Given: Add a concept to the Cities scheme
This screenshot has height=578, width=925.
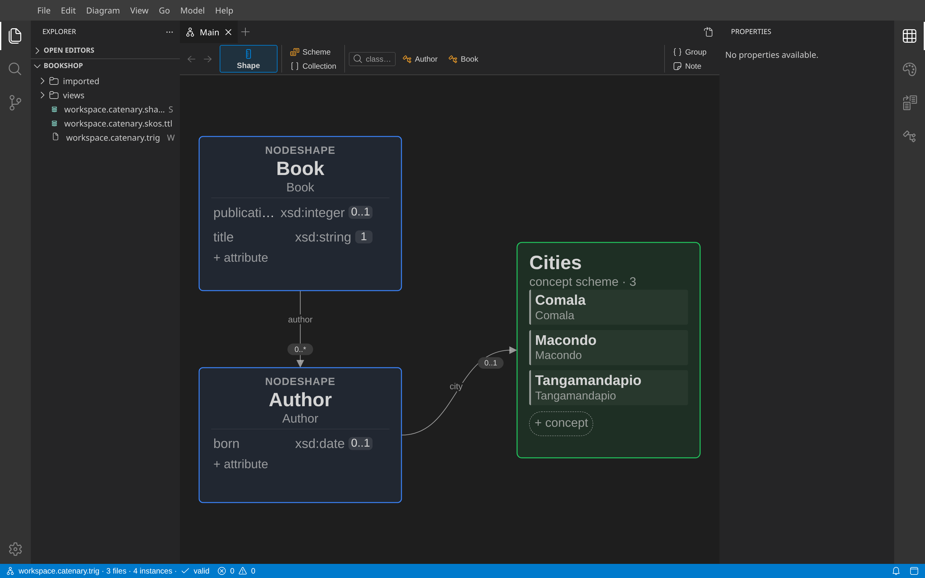Looking at the screenshot, I should 561,423.
